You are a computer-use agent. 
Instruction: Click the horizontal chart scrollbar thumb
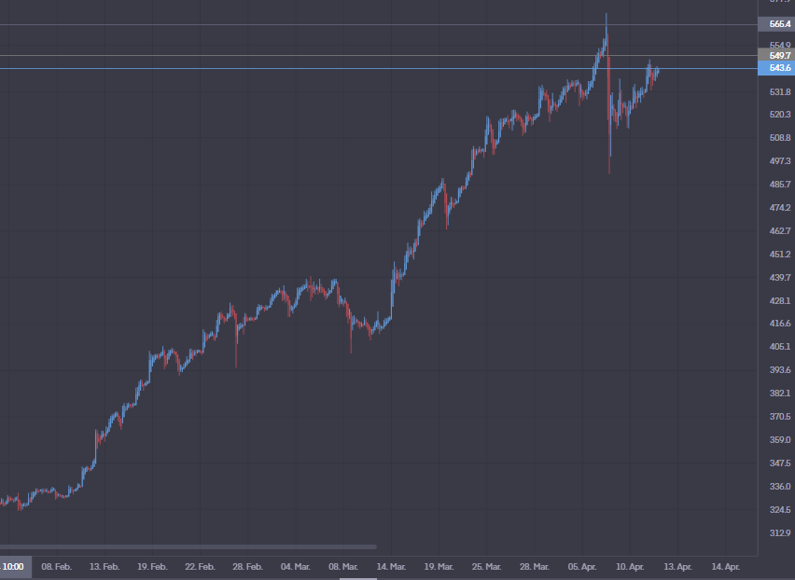tap(187, 546)
